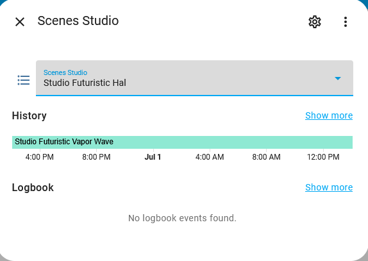Open entity settings with the gear icon
Screen dimensions: 368x261
point(315,22)
